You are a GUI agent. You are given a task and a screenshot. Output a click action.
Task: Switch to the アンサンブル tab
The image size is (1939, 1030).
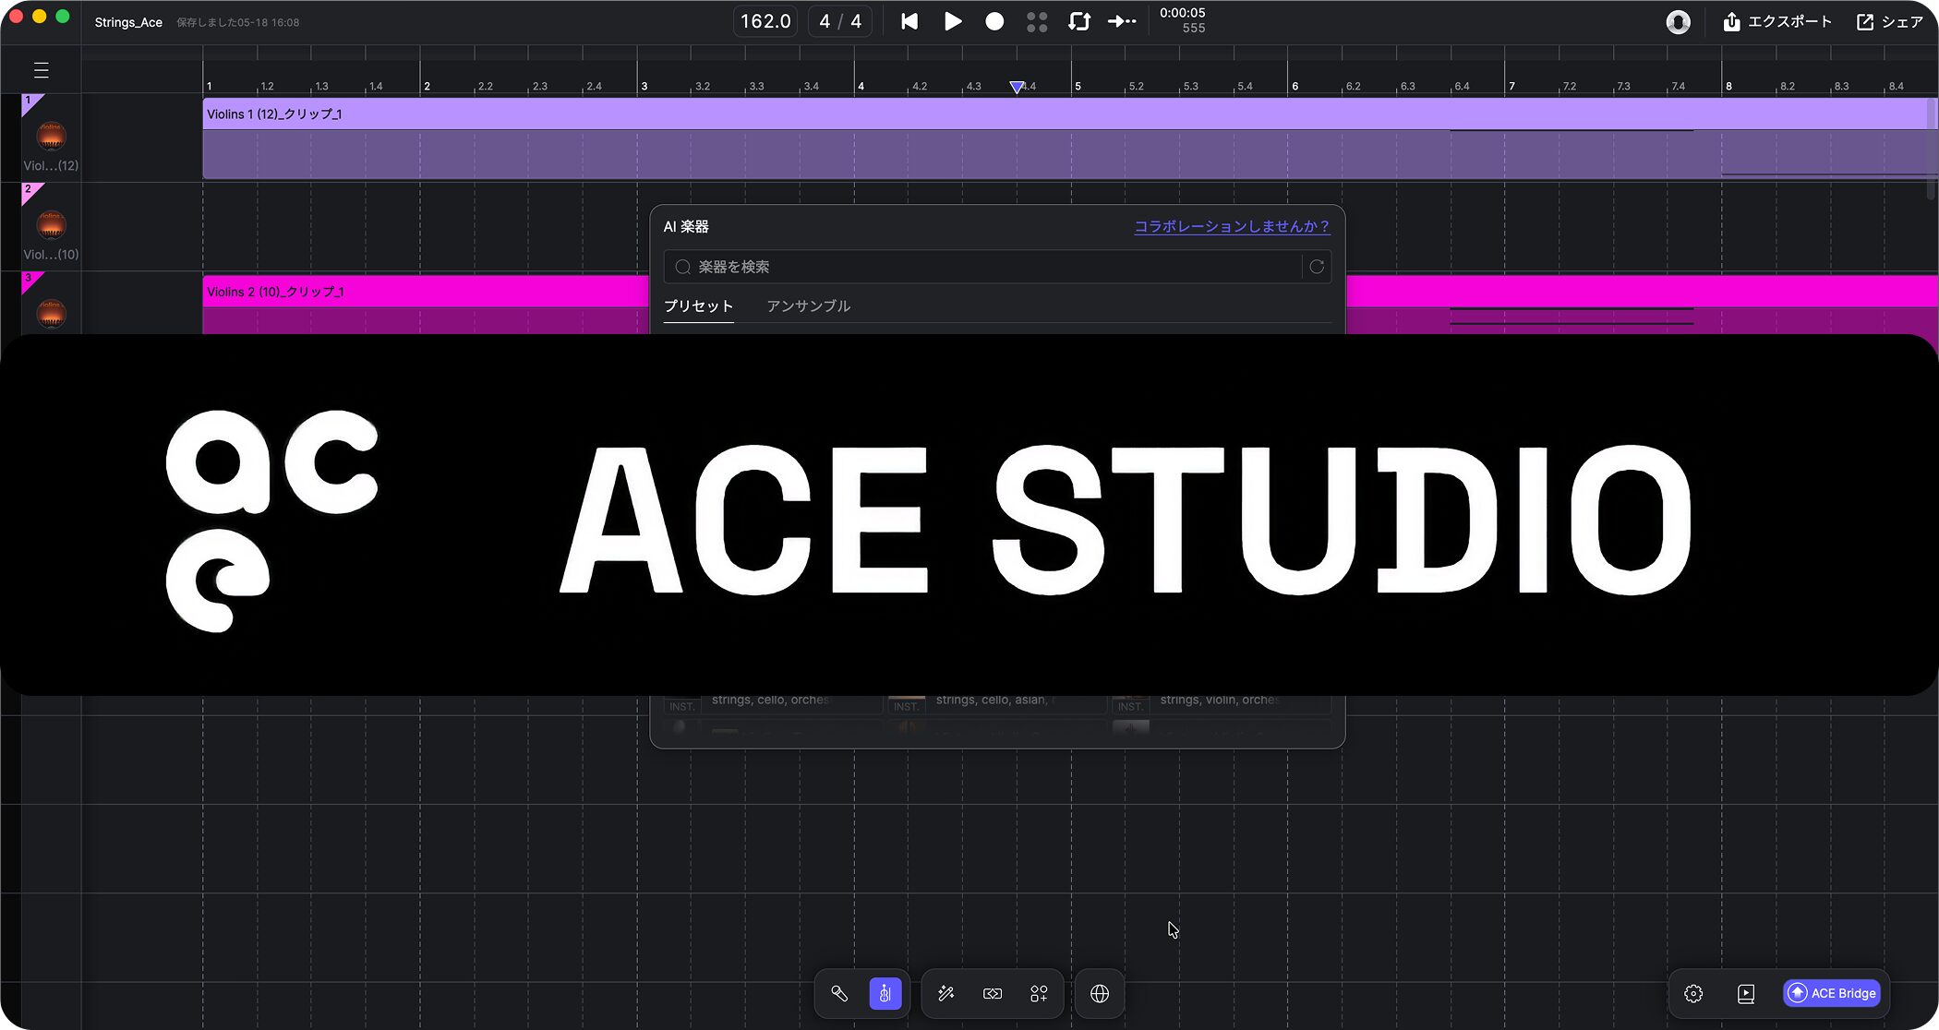(x=808, y=306)
